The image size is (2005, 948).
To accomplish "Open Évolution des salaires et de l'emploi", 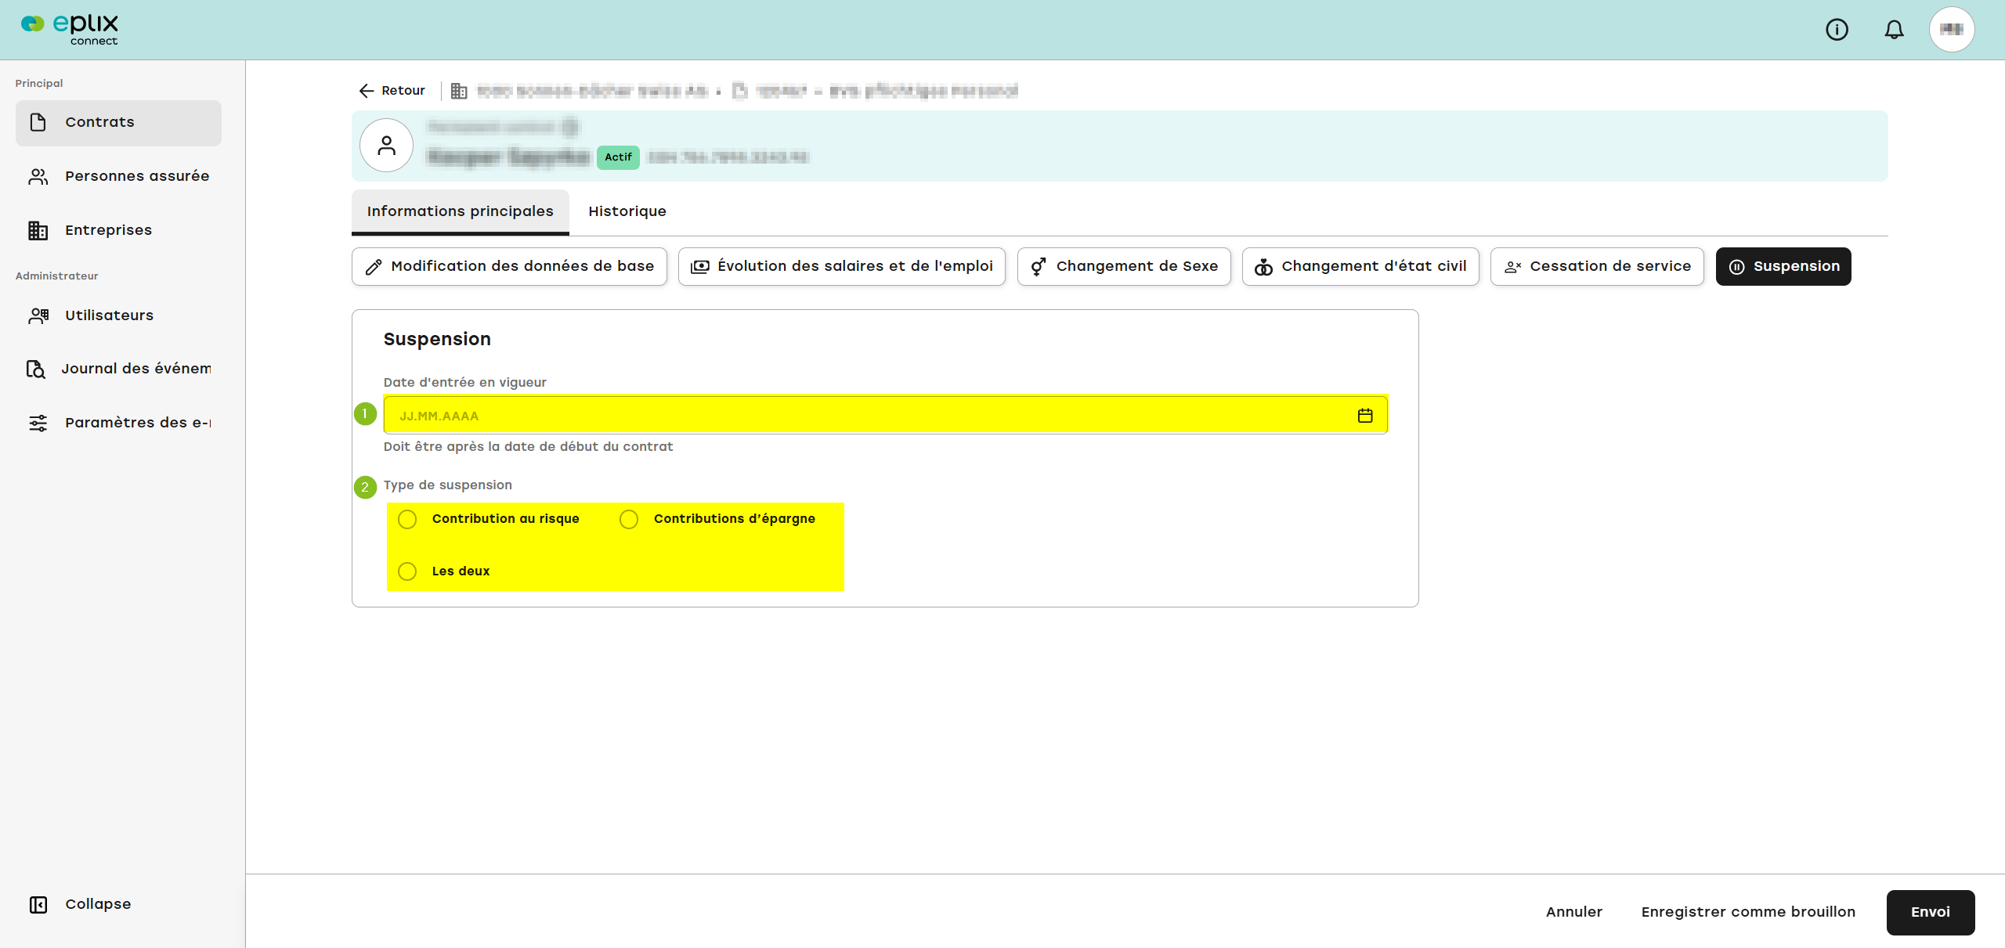I will tap(841, 267).
